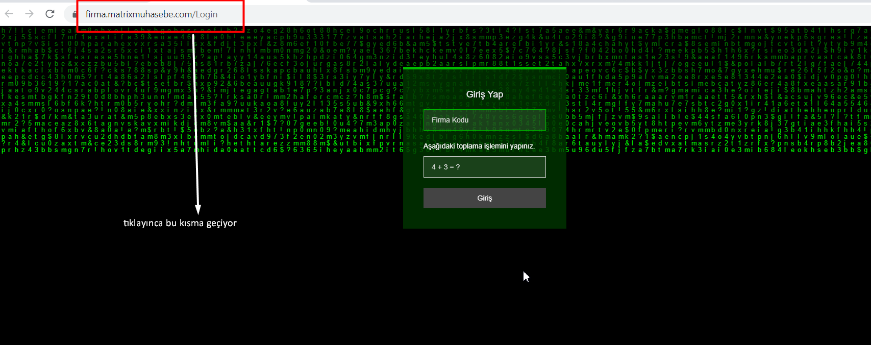Click the left edge of the red highlight box
The width and height of the screenshot is (871, 345).
(x=78, y=14)
